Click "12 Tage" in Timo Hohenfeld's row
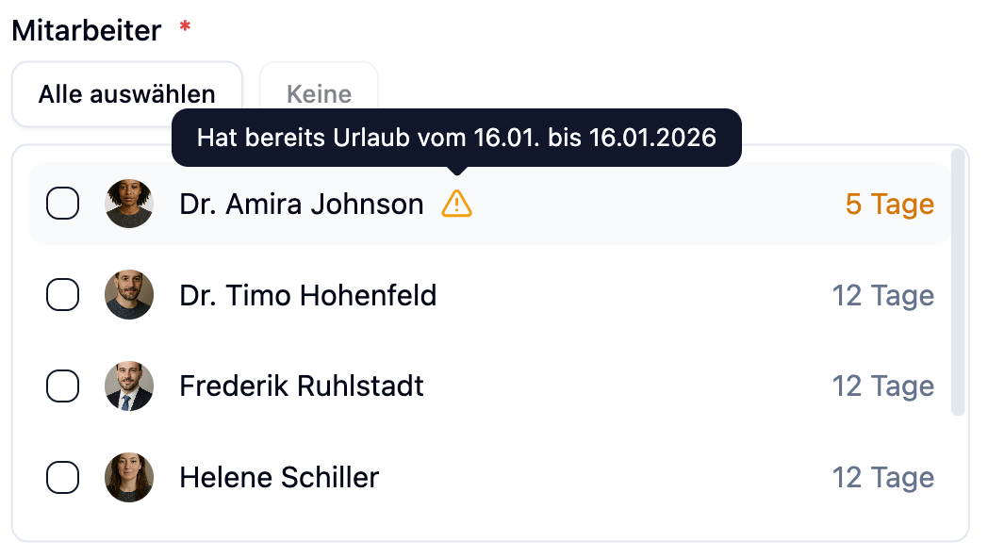This screenshot has width=988, height=558. coord(882,296)
